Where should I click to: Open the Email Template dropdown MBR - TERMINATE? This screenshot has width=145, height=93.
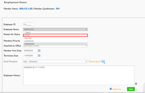55,61
